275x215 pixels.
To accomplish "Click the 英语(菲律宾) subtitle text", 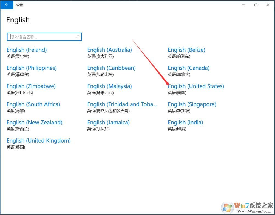I will 18,74.
